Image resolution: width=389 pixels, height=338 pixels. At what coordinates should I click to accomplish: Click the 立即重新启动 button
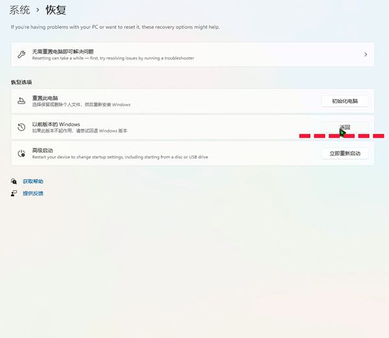pyautogui.click(x=345, y=153)
